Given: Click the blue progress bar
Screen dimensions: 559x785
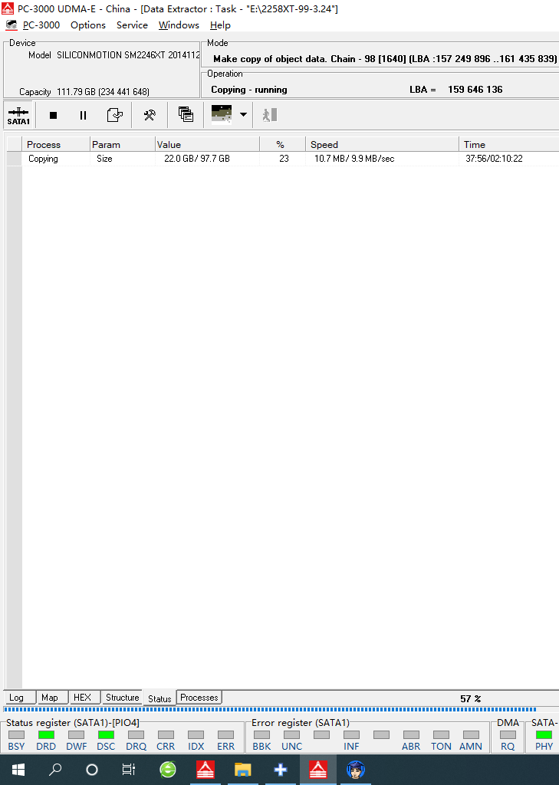Looking at the screenshot, I should coord(268,710).
